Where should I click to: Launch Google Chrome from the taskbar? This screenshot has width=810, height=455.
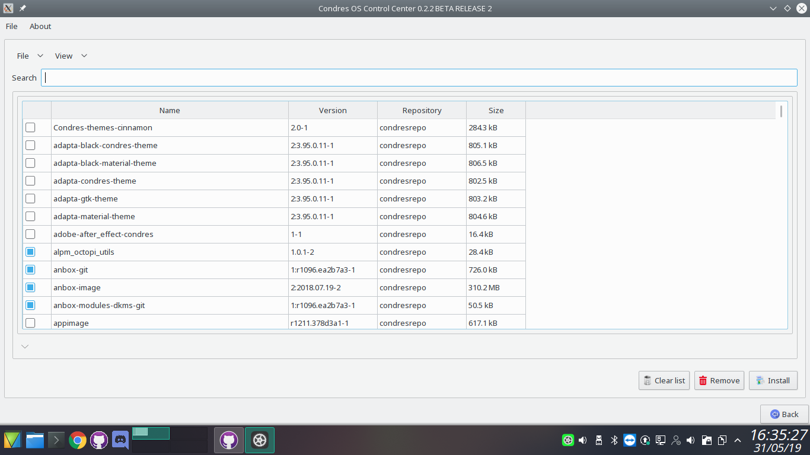tap(77, 440)
